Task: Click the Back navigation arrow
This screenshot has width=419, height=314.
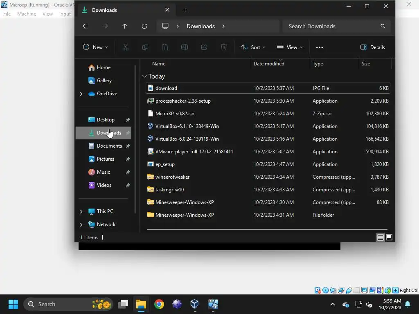Action: tap(86, 26)
